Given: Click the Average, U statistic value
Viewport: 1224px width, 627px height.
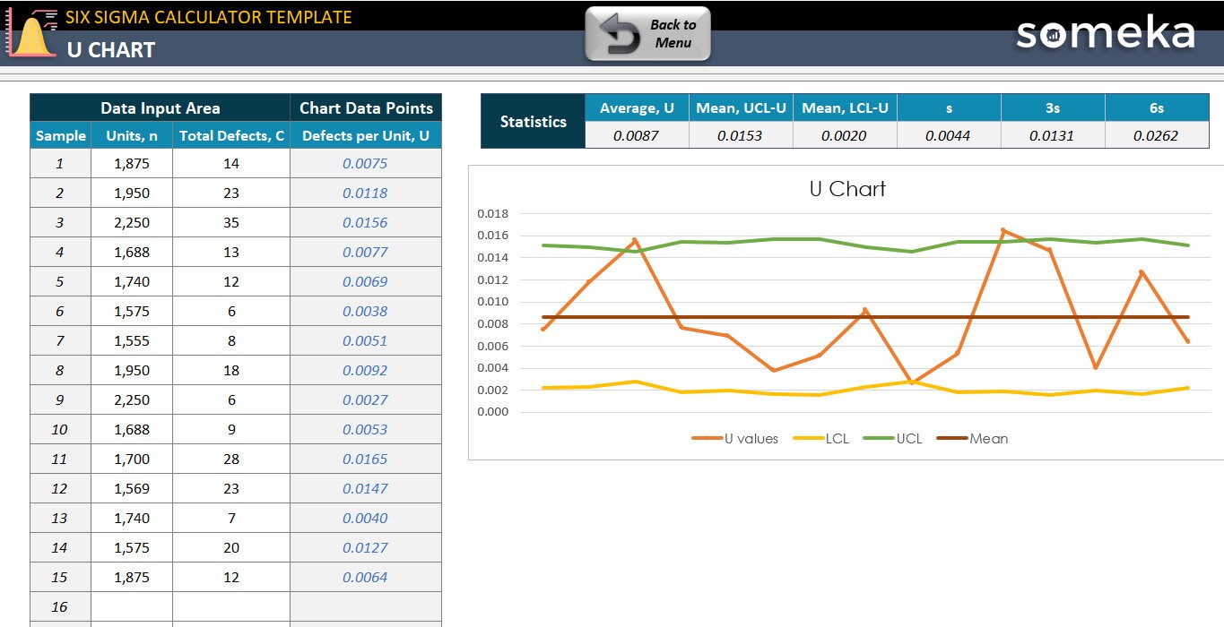Looking at the screenshot, I should (637, 136).
